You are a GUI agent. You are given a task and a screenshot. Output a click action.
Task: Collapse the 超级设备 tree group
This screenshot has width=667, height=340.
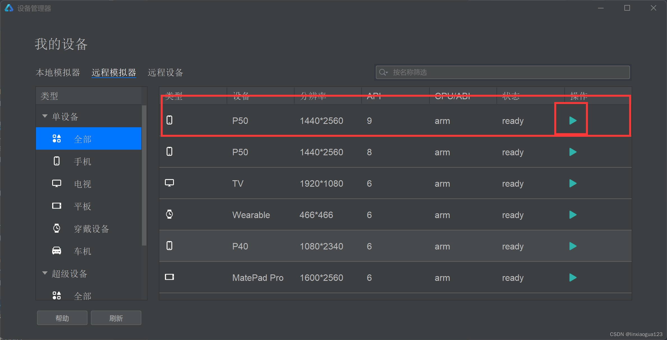click(45, 273)
